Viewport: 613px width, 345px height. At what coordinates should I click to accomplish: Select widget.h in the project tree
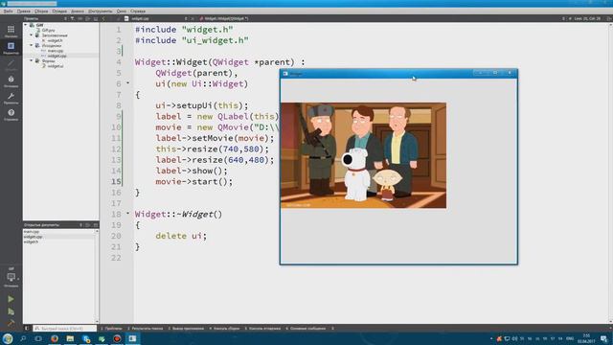[x=55, y=40]
